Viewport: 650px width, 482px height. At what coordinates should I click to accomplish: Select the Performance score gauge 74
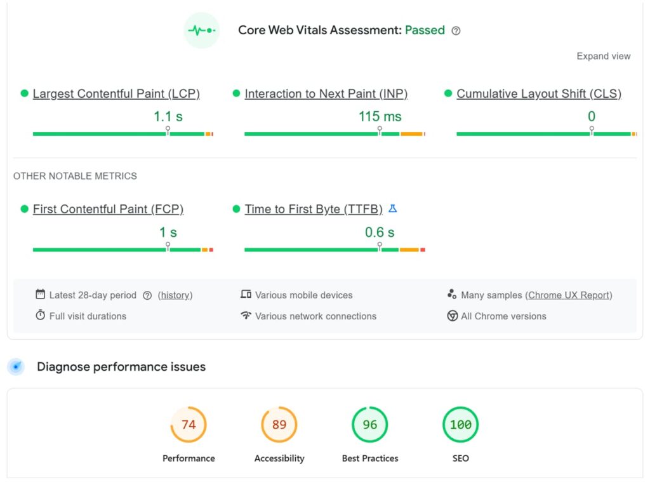tap(188, 424)
